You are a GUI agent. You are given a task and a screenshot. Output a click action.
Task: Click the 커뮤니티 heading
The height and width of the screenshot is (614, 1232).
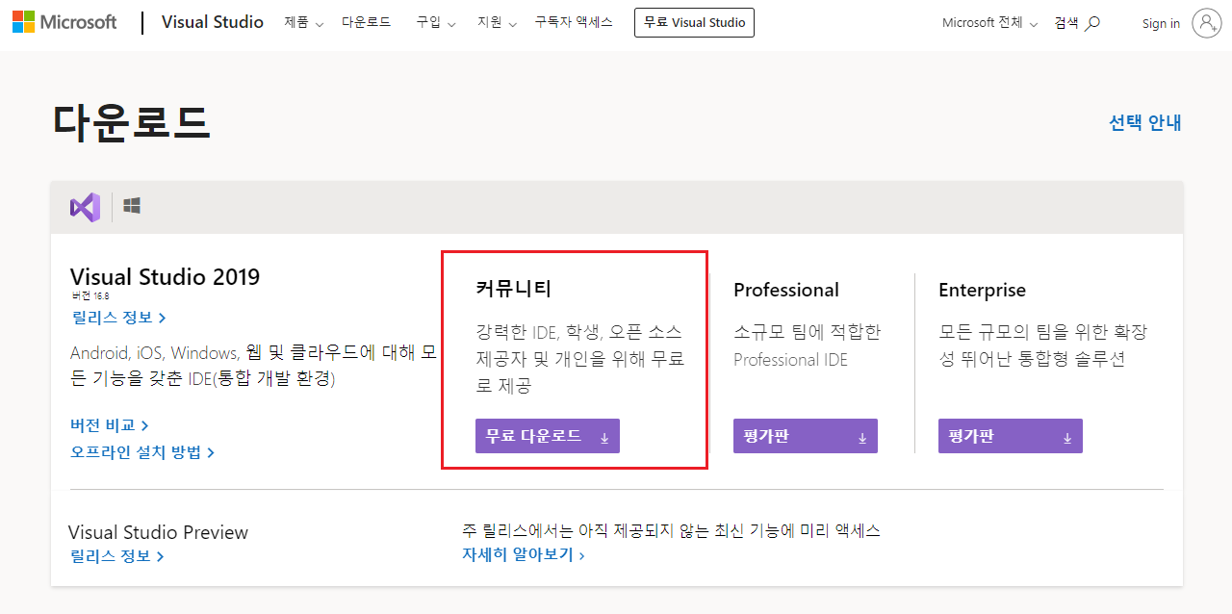pyautogui.click(x=514, y=289)
